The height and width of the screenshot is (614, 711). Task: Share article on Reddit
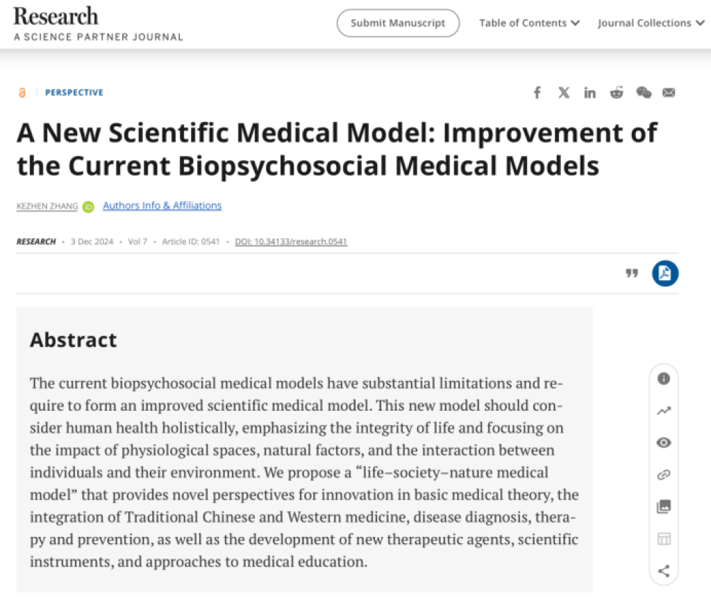pos(617,93)
